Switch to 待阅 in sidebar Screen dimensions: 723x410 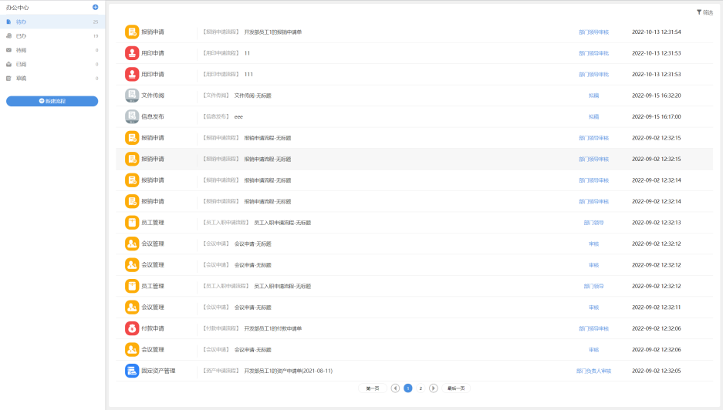[x=22, y=50]
